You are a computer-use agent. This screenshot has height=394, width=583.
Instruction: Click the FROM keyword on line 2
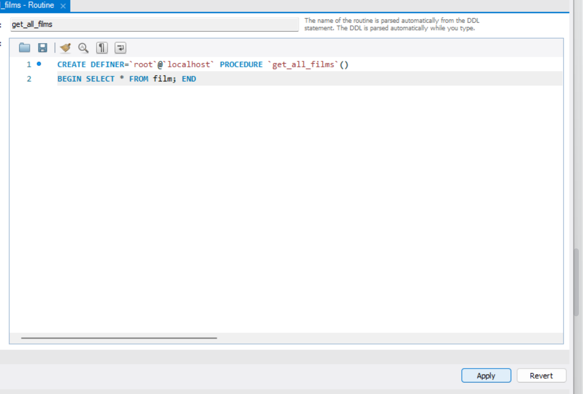click(x=139, y=79)
